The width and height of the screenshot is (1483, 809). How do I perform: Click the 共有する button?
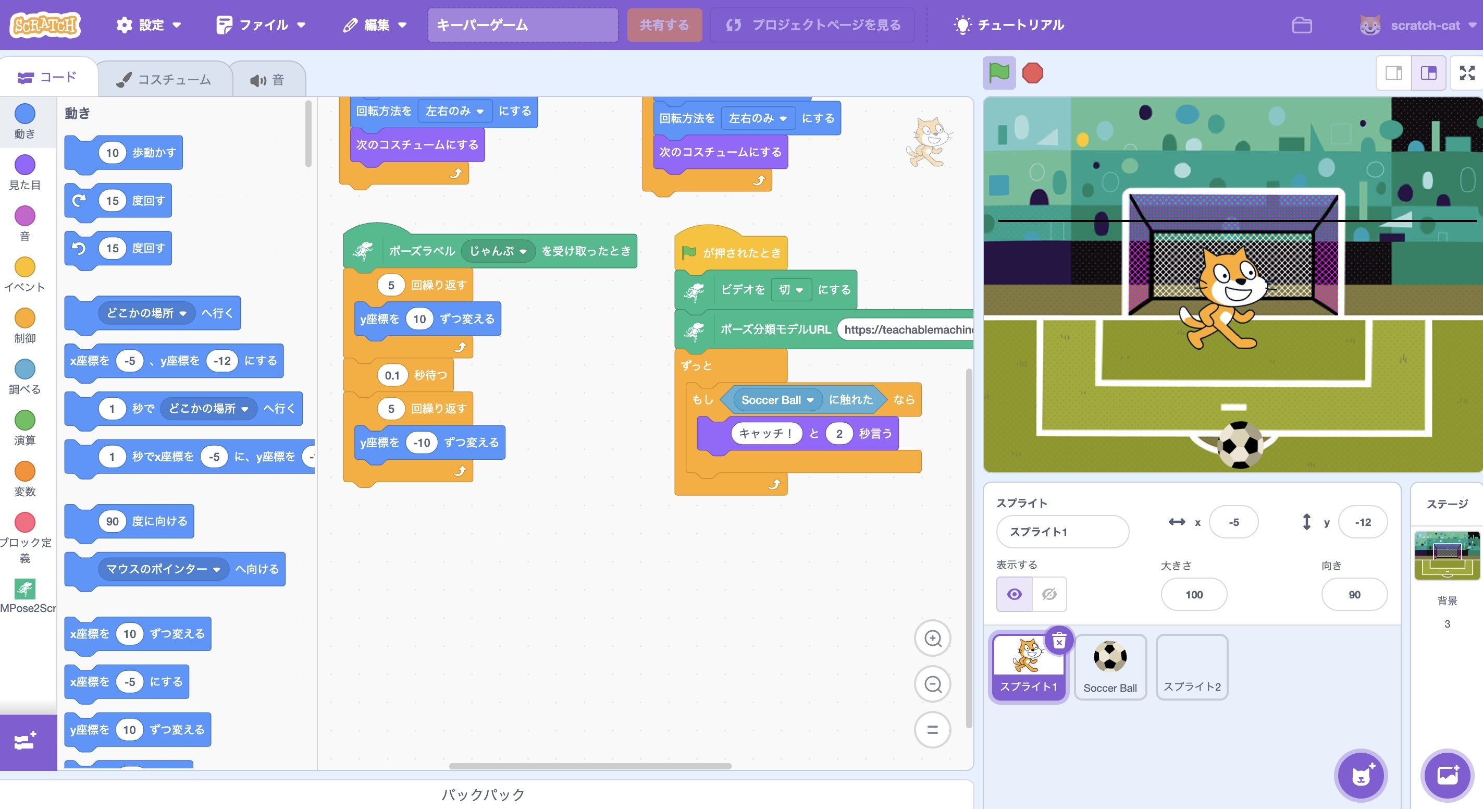(x=664, y=26)
